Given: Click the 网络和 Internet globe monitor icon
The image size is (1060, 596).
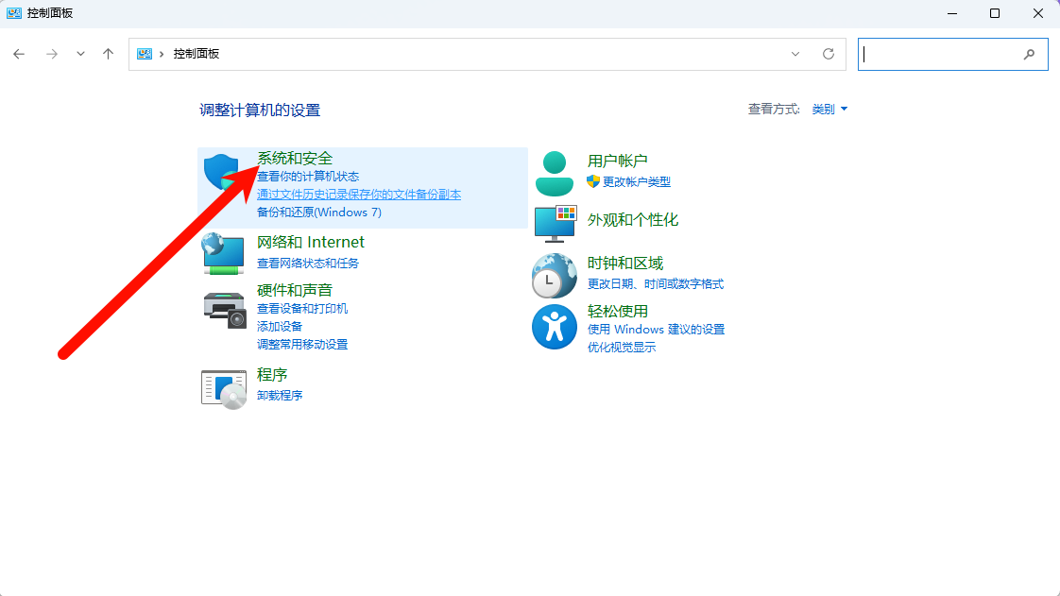Looking at the screenshot, I should tap(223, 254).
